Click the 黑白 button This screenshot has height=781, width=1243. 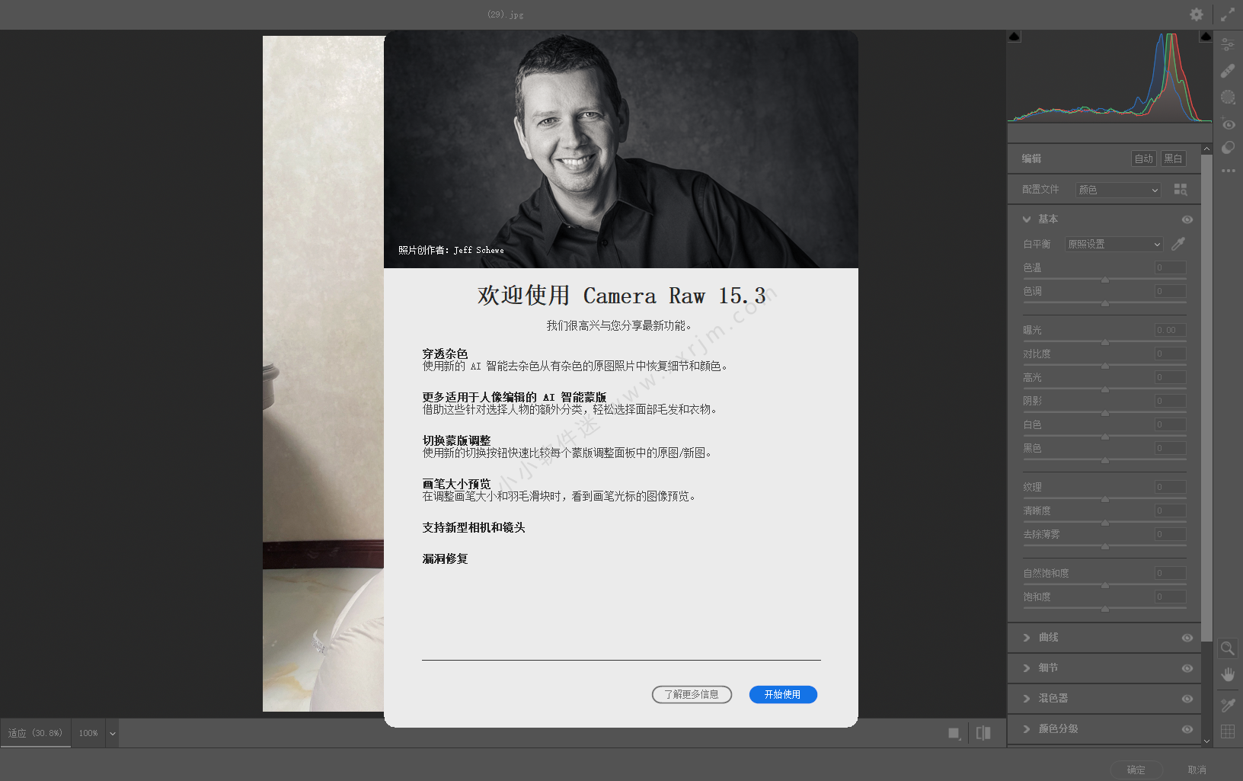[1173, 158]
